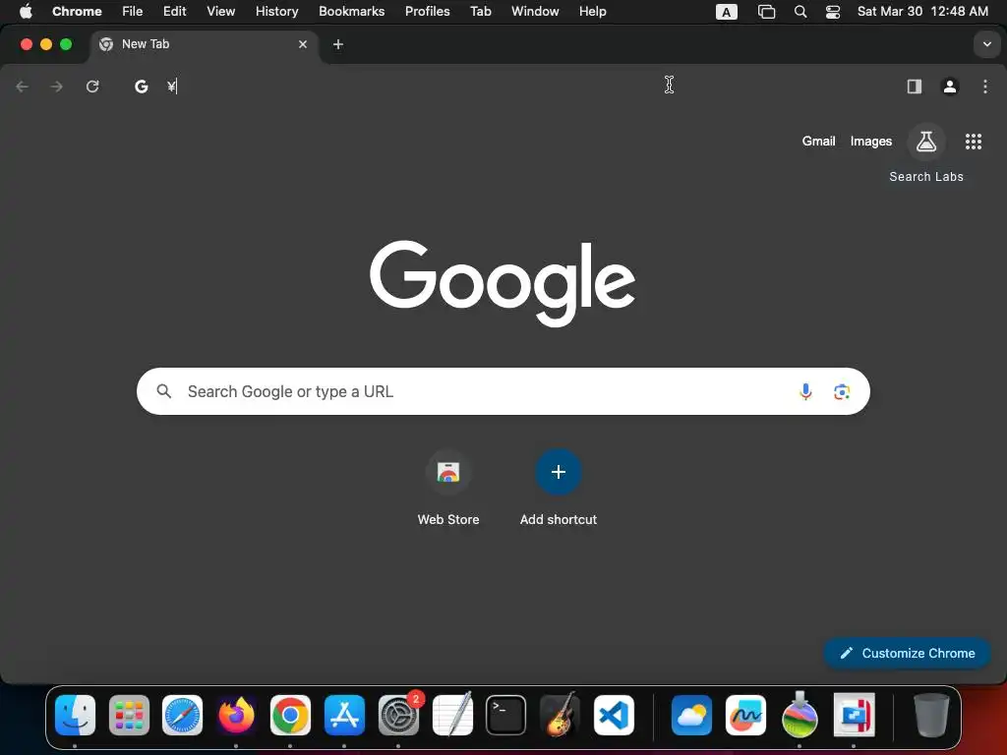Click the input source A indicator
The height and width of the screenshot is (755, 1007).
727,12
